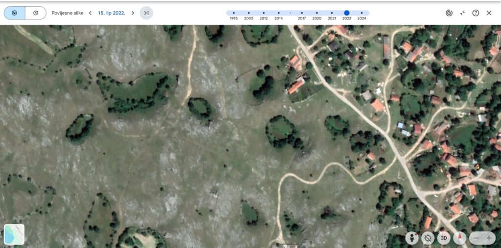Image resolution: width=501 pixels, height=248 pixels.
Task: Click the current 2022 timeline slider handle
Action: tap(347, 13)
